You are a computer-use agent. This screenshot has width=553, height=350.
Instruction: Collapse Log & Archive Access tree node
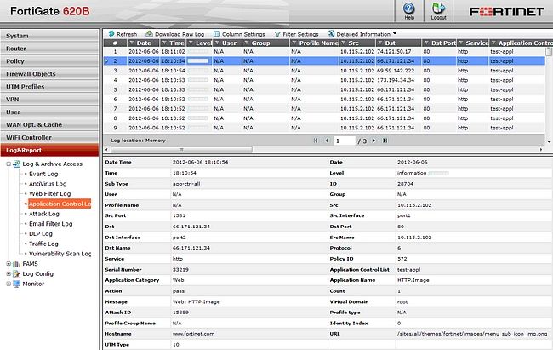pyautogui.click(x=9, y=164)
